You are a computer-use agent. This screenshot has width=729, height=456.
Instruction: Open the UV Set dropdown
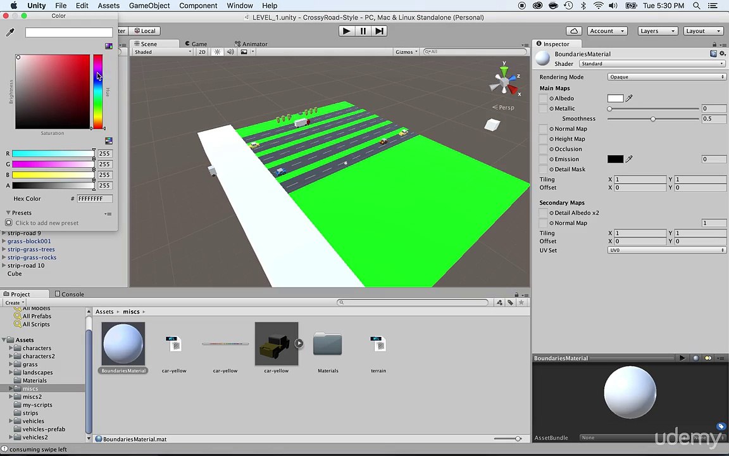pos(666,250)
